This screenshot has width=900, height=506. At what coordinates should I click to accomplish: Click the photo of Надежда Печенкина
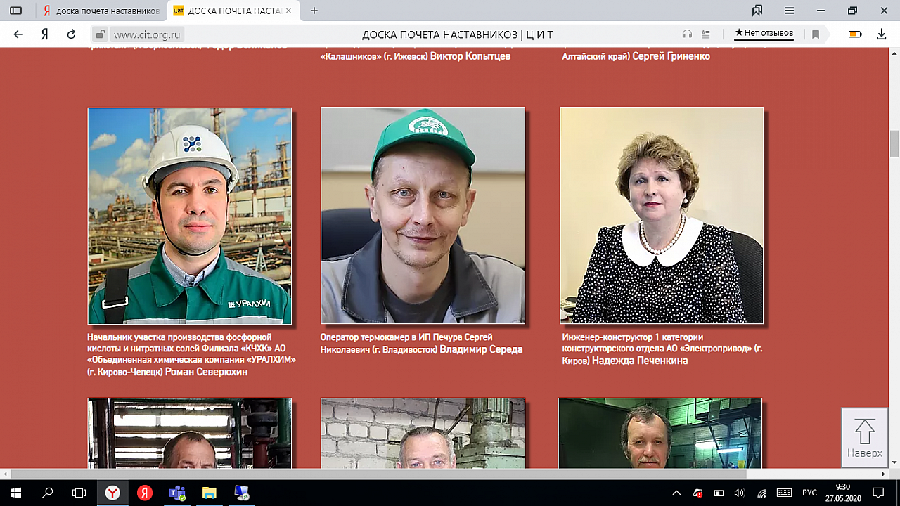(661, 215)
